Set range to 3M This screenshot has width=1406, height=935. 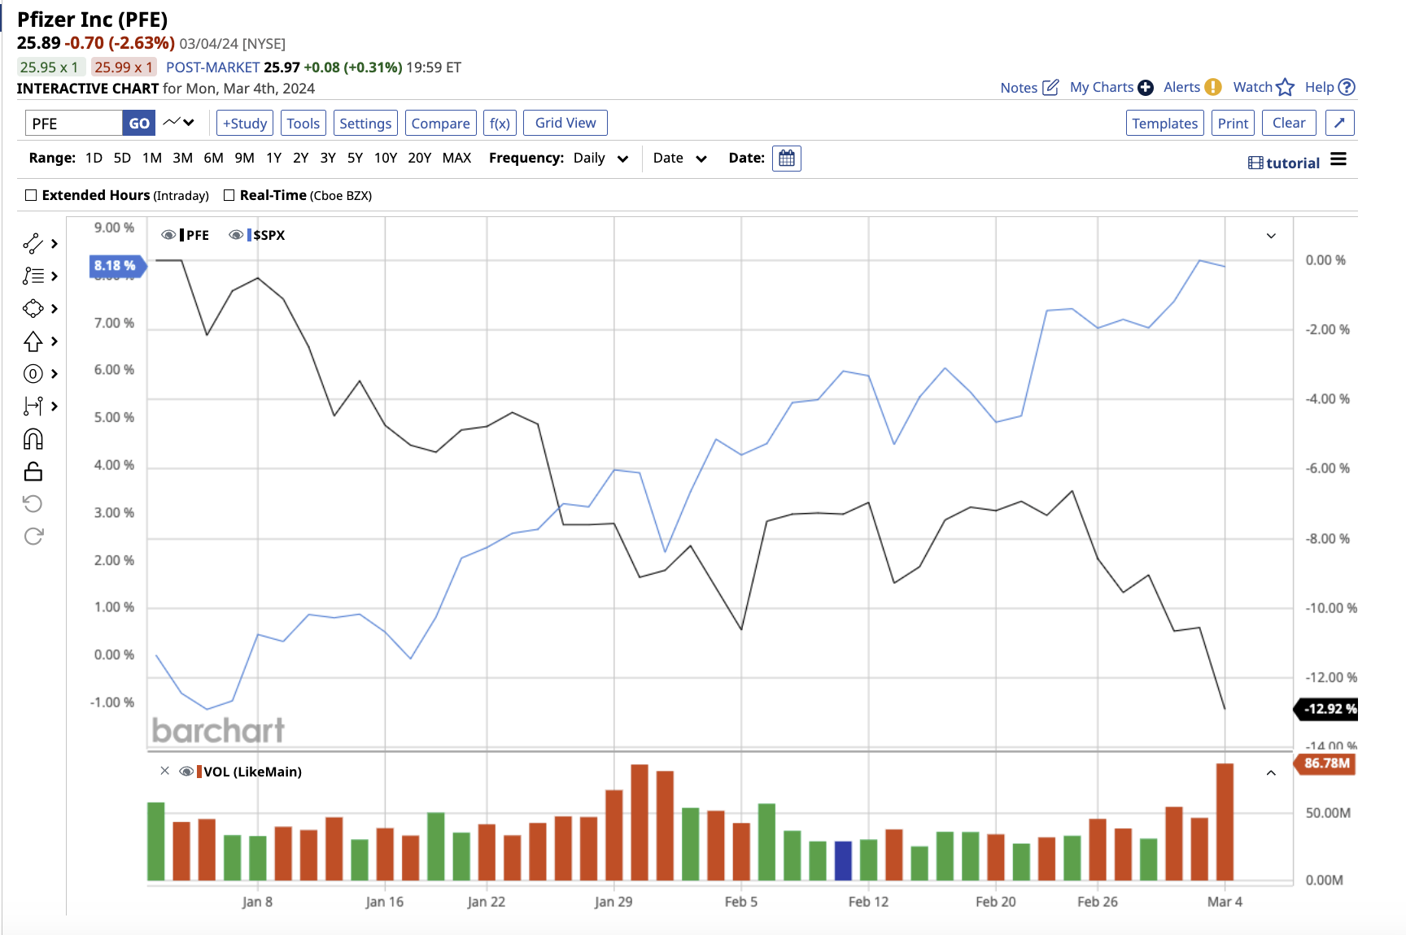pyautogui.click(x=183, y=158)
